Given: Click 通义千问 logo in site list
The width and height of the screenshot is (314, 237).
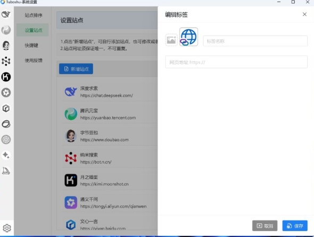Looking at the screenshot, I should tap(71, 202).
